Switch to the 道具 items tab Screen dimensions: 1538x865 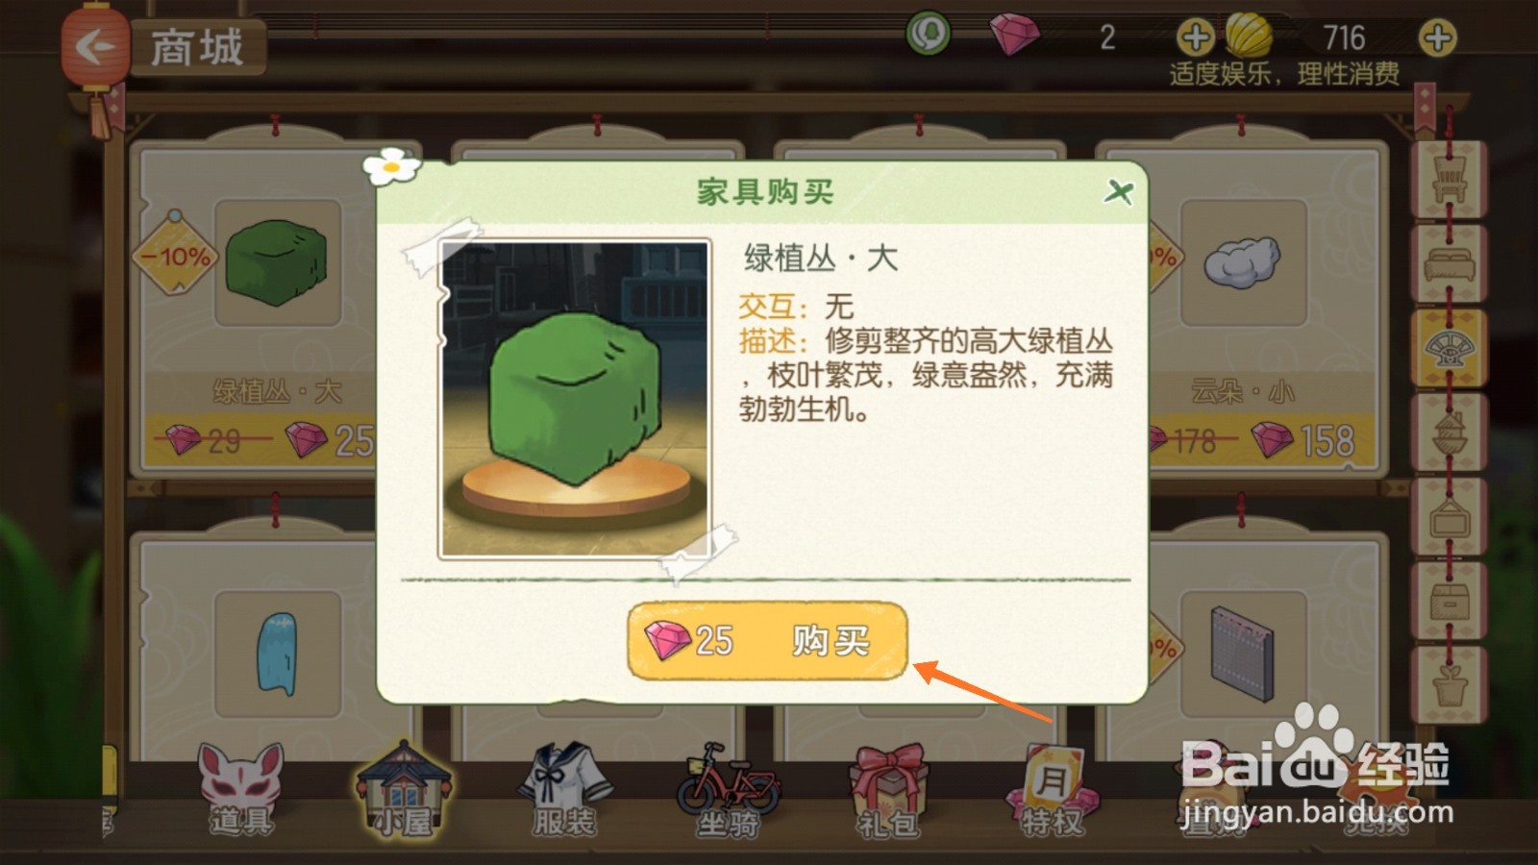(x=241, y=790)
